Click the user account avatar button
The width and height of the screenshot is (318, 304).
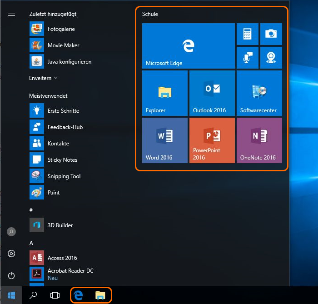(11, 232)
